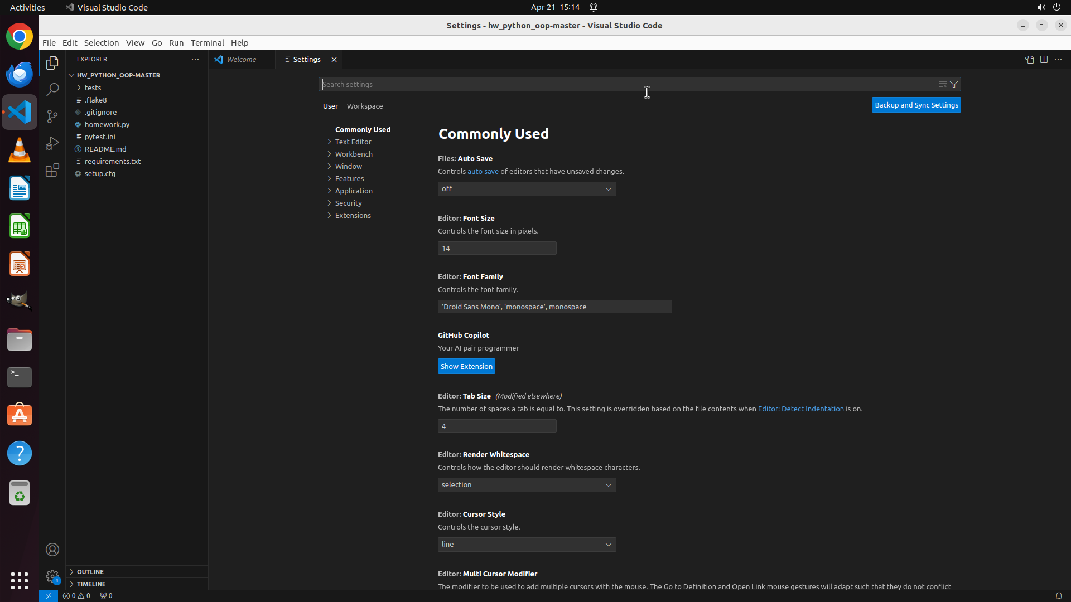This screenshot has height=602, width=1071.
Task: Click the Editor: Detect Indentation link
Action: [x=800, y=409]
